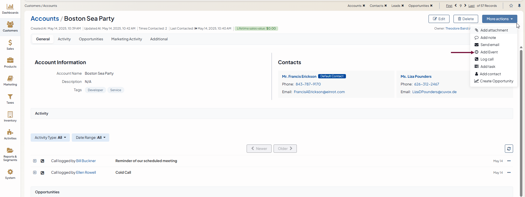Switch to the Marketing Activity tab
Screen dimensions: 525x197
[x=127, y=39]
